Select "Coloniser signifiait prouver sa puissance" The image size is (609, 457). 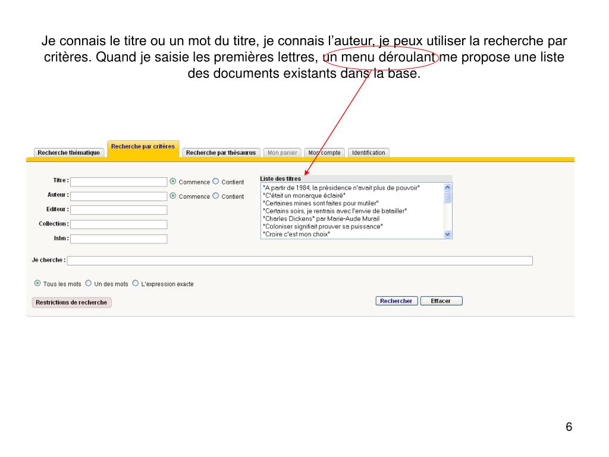(x=323, y=227)
